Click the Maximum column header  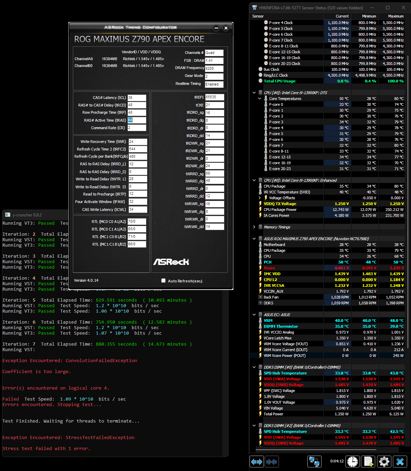(392, 16)
